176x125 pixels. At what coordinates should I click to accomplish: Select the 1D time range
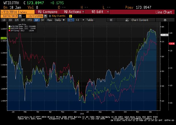coord(4,20)
